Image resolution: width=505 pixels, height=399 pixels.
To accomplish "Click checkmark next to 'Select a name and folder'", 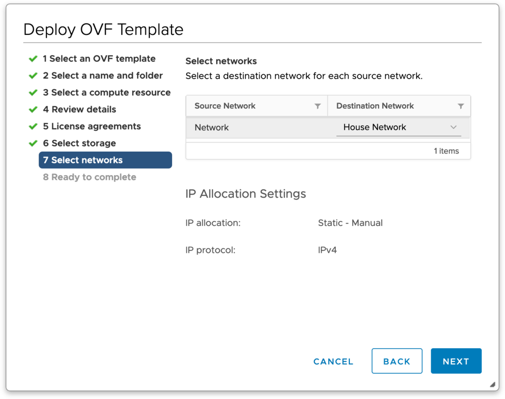I will (x=33, y=75).
